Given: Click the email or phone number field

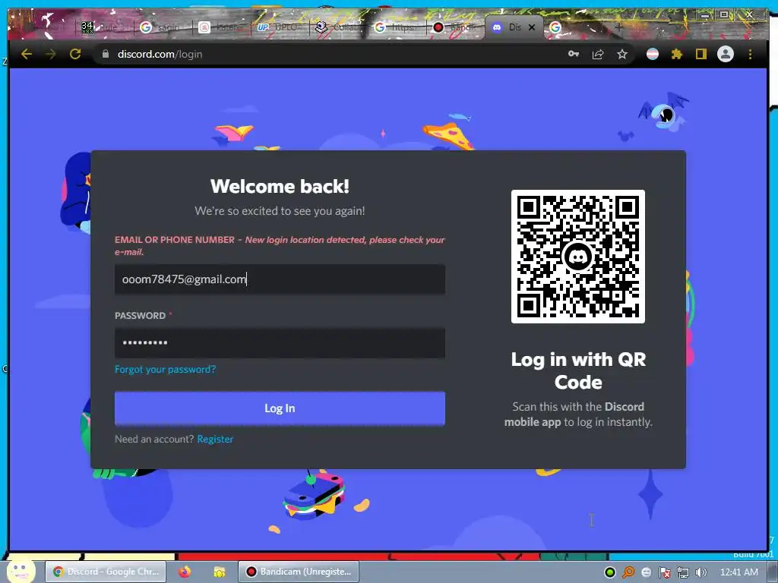Looking at the screenshot, I should [280, 279].
